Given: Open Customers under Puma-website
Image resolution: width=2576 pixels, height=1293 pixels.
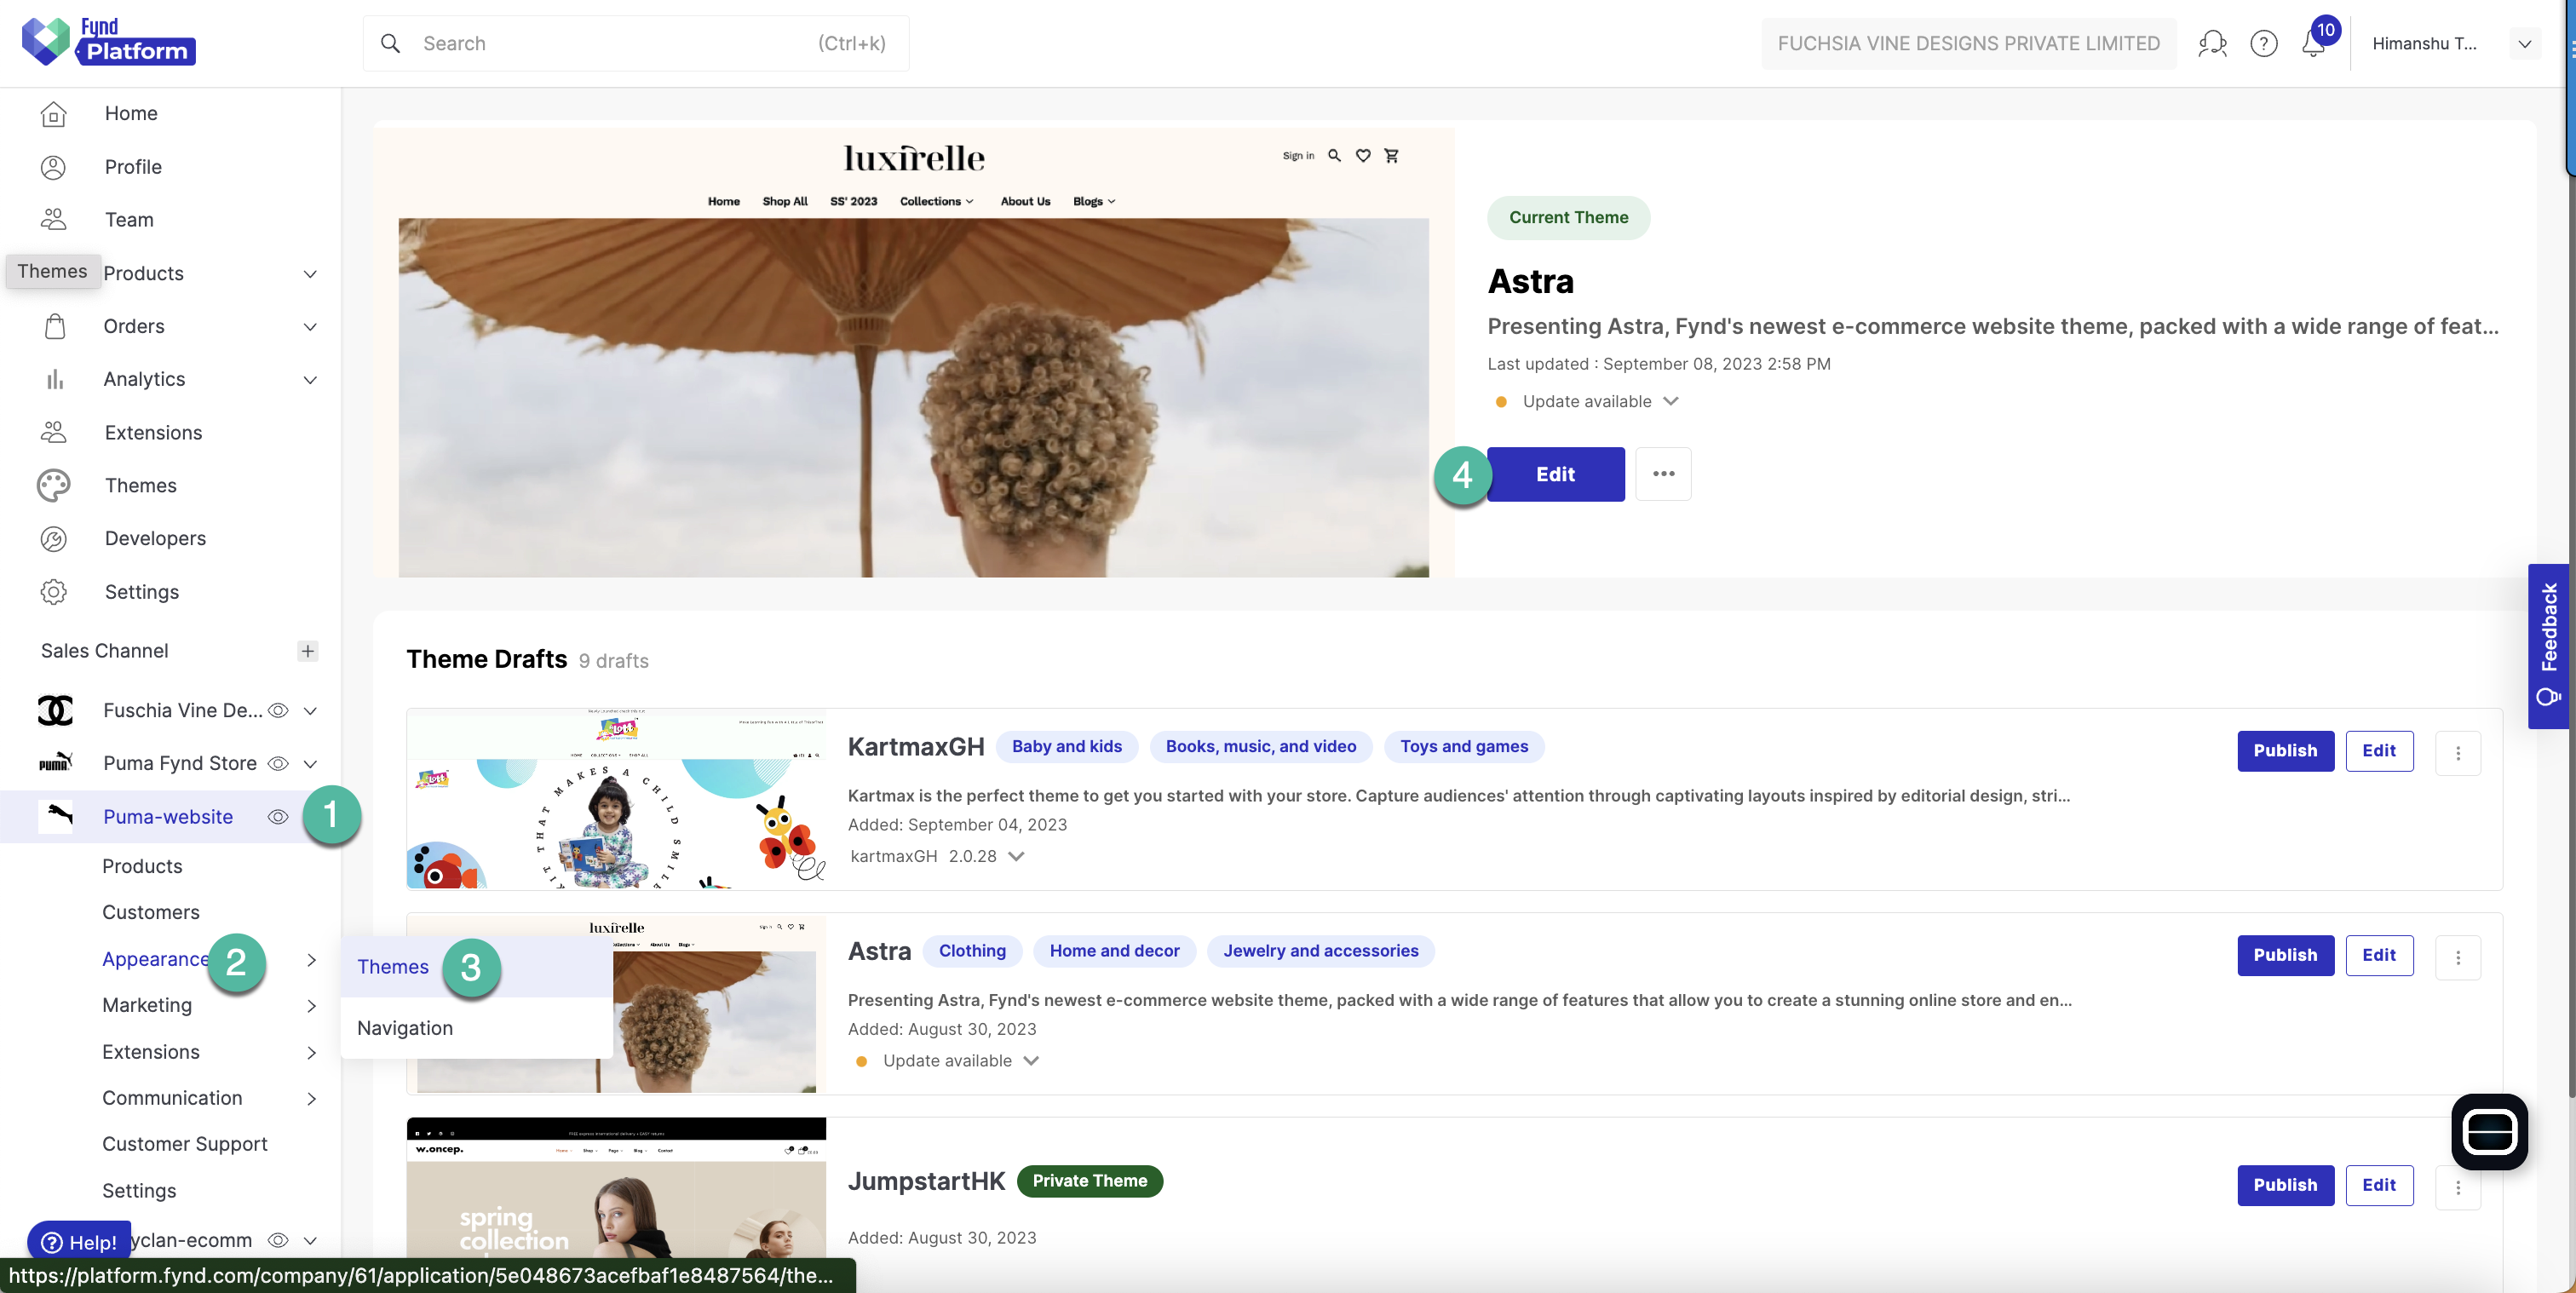Looking at the screenshot, I should click(x=151, y=912).
